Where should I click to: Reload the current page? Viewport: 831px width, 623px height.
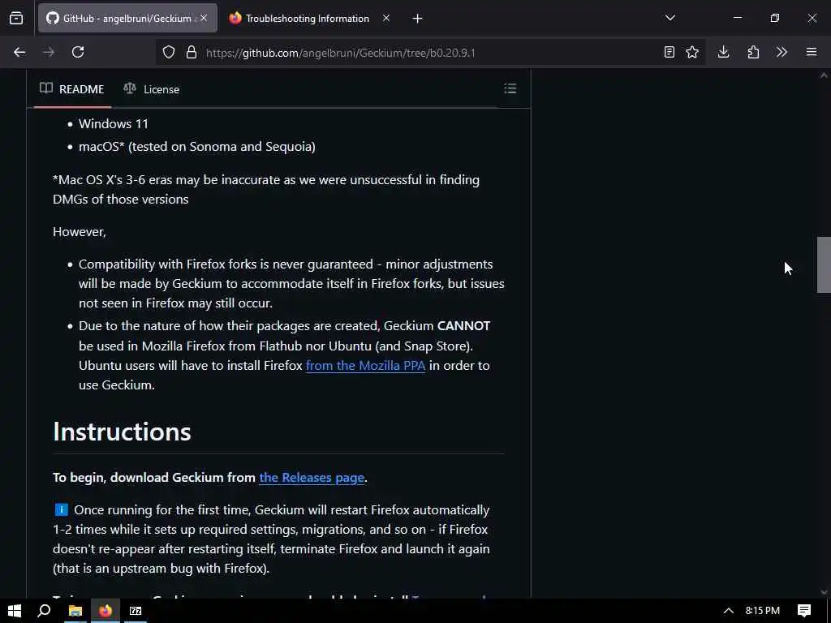(x=78, y=52)
